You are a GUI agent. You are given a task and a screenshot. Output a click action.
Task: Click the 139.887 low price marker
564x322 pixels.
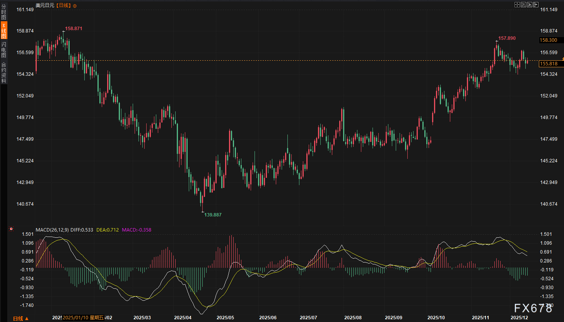pyautogui.click(x=213, y=215)
